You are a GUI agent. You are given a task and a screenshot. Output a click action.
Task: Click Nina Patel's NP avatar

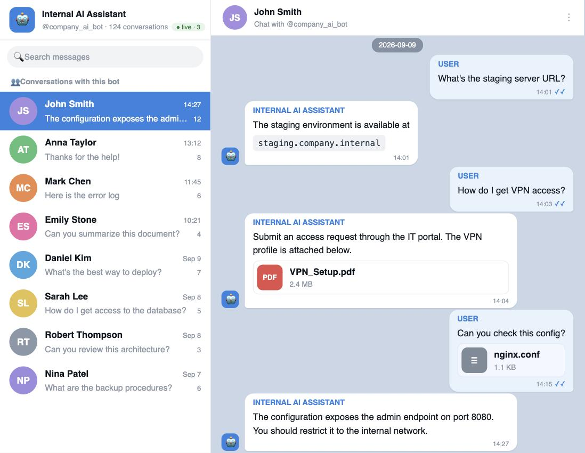(x=23, y=380)
